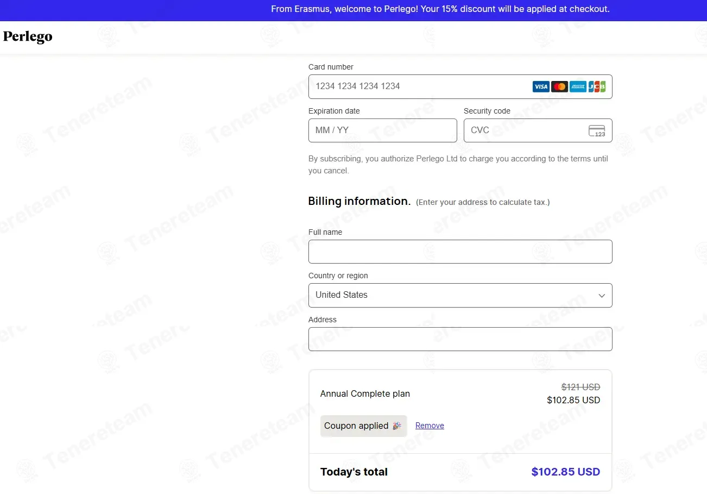Click the $102.85 USD plan price
This screenshot has width=707, height=494.
tap(573, 400)
